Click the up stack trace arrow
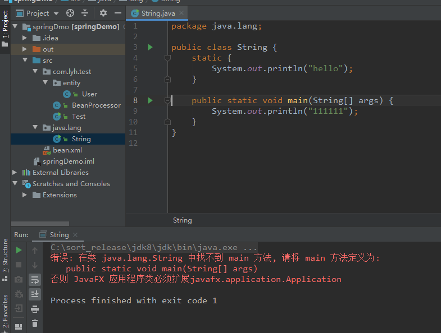Image resolution: width=441 pixels, height=333 pixels. point(35,250)
